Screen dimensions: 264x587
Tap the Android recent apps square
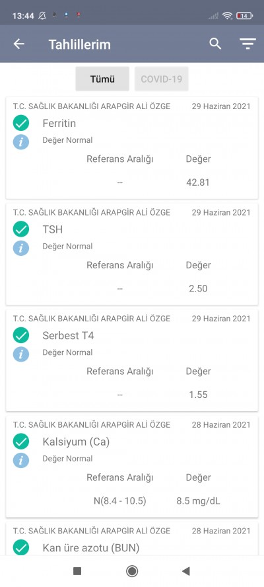pyautogui.click(x=77, y=571)
